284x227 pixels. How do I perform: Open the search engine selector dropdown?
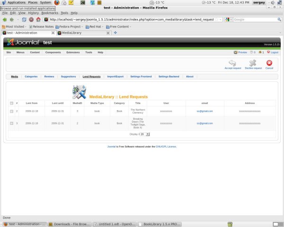(229, 19)
